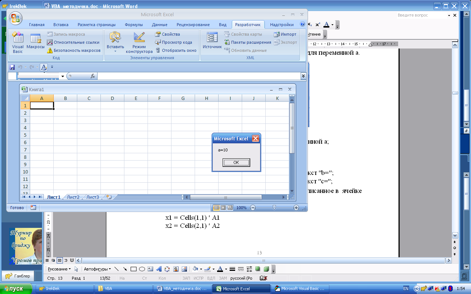Save workbook via quick access toolbar
Image resolution: width=471 pixels, height=294 pixels.
(x=12, y=67)
